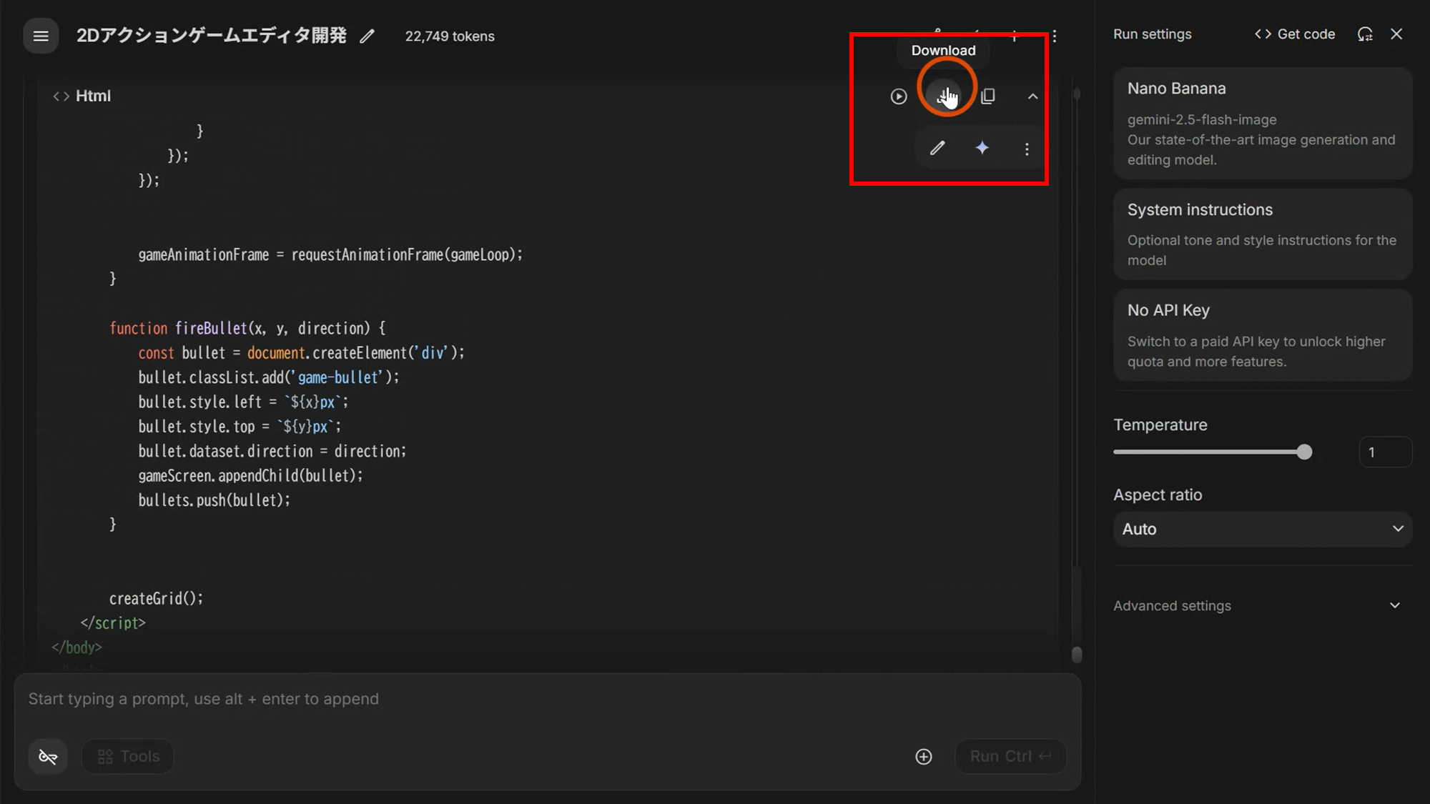
Task: Open the System instructions card
Action: pos(1263,234)
